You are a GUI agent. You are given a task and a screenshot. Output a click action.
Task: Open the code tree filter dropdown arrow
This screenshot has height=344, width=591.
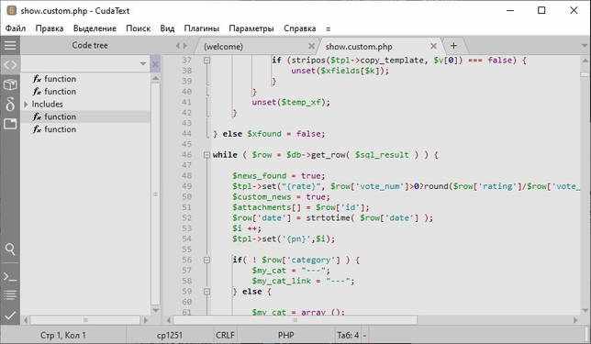pos(143,63)
